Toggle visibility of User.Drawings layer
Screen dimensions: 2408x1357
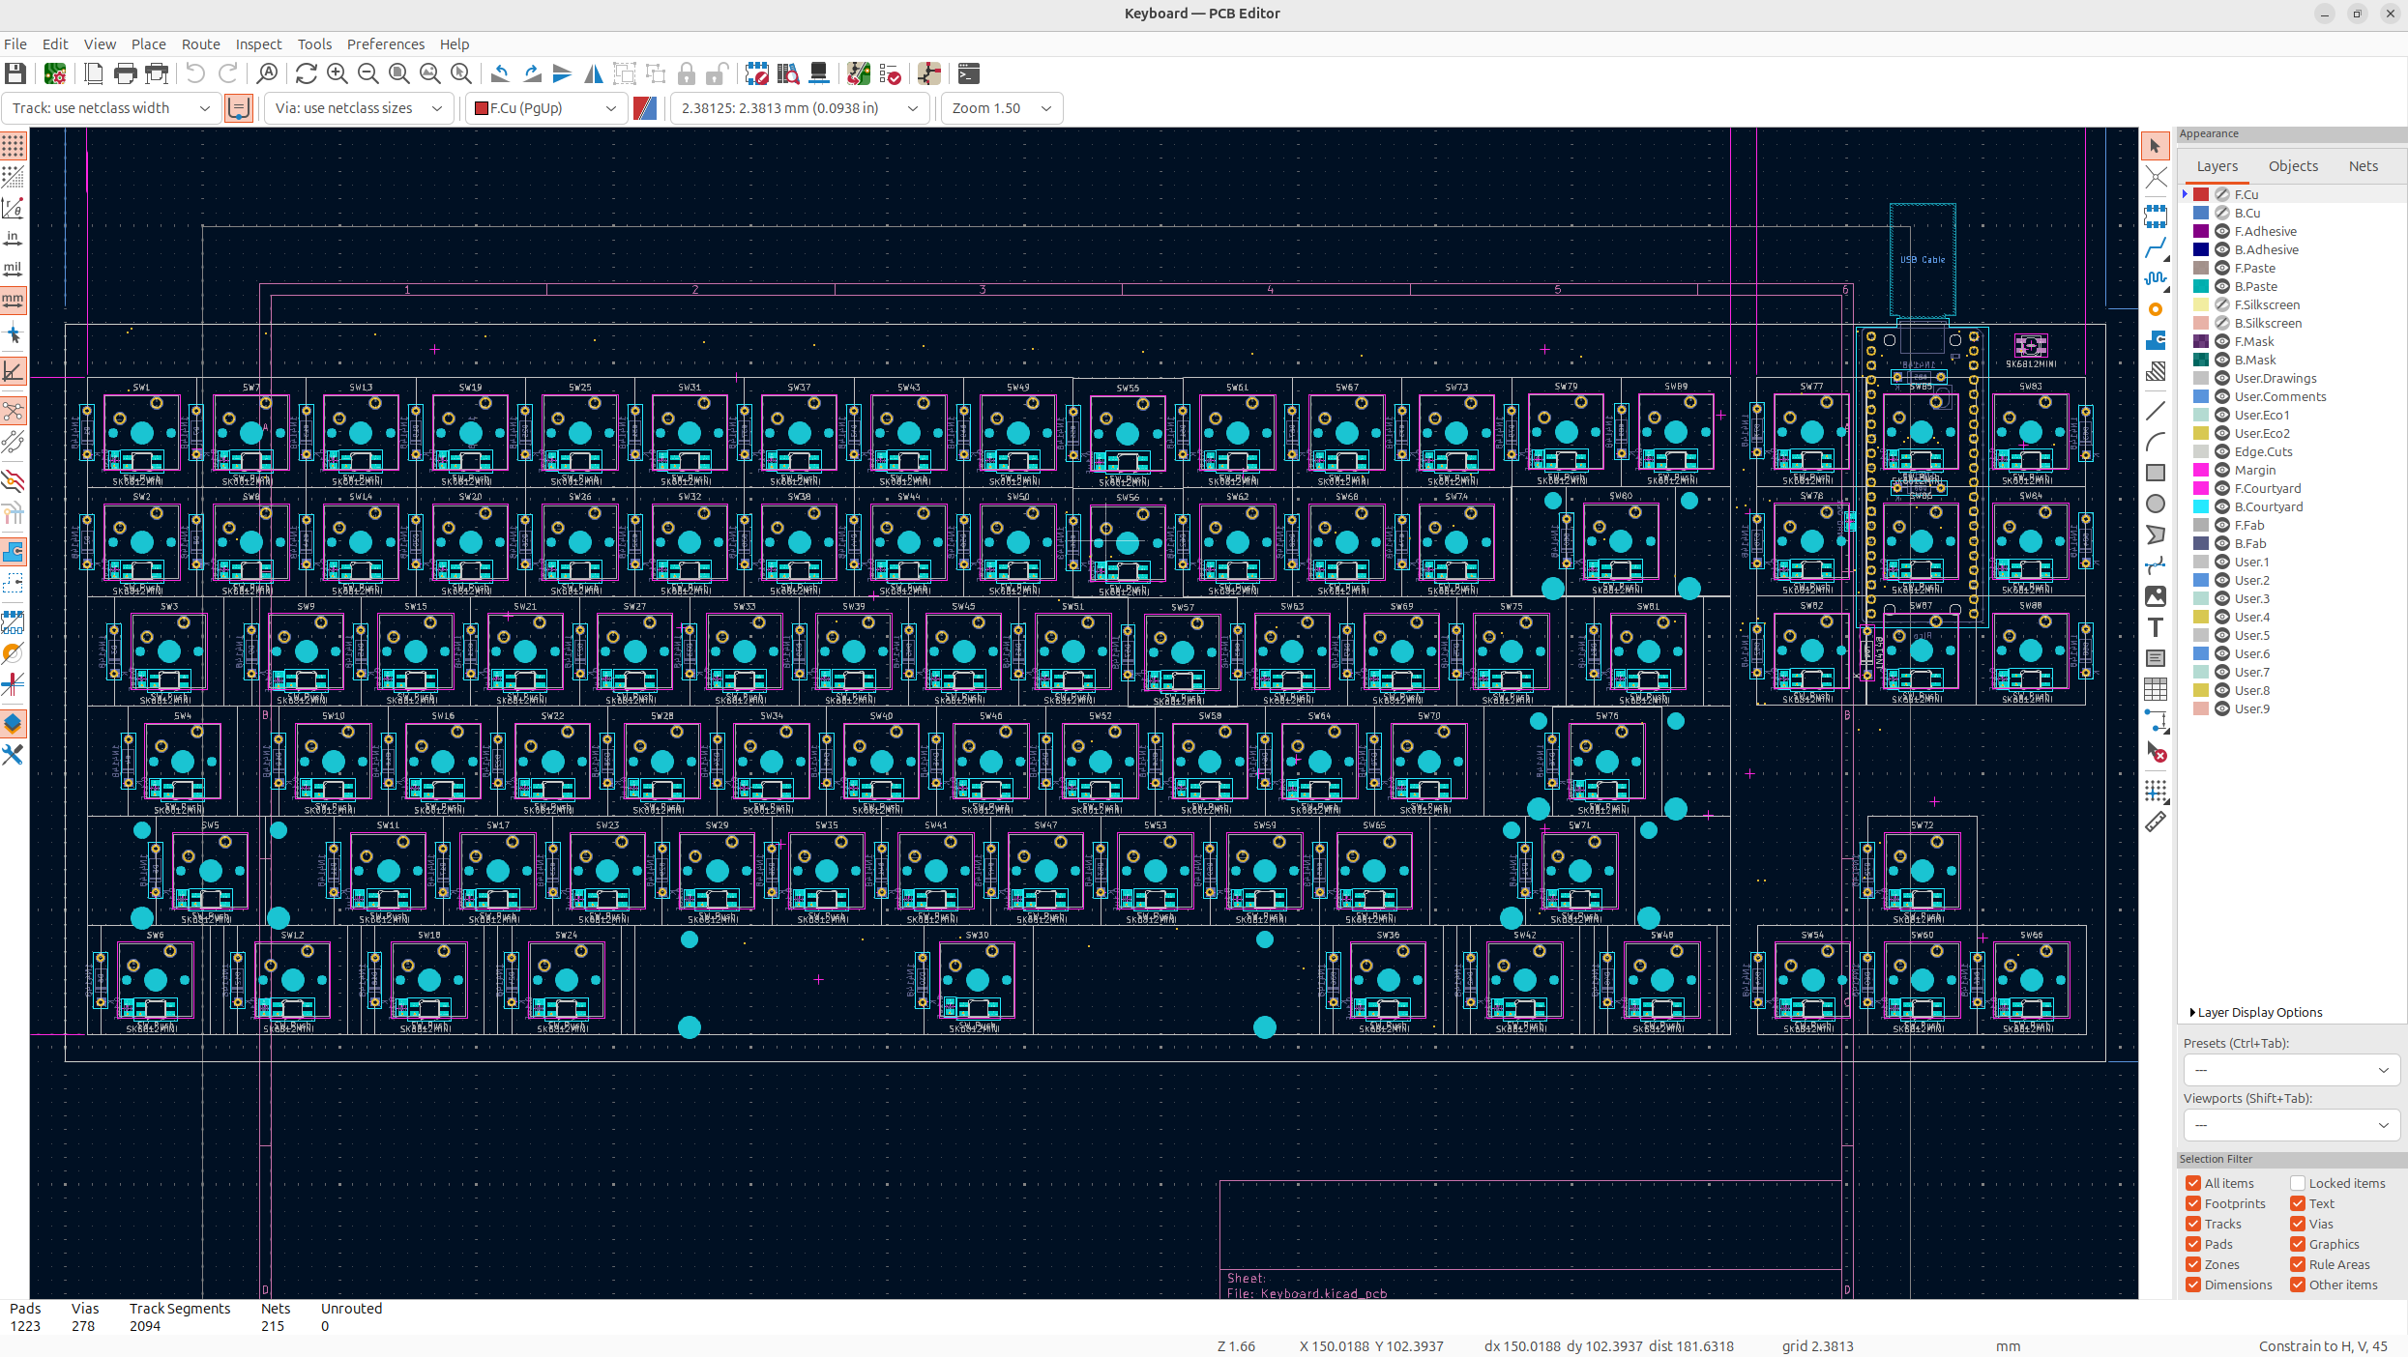point(2222,378)
